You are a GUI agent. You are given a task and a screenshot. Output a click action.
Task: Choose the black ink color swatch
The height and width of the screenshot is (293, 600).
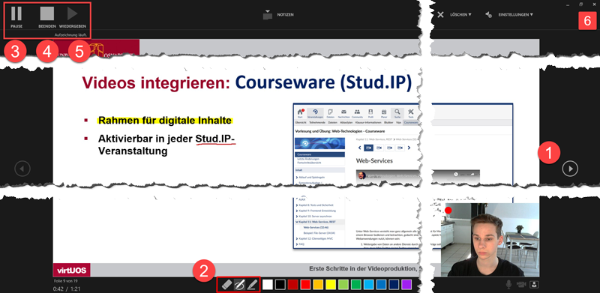280,285
